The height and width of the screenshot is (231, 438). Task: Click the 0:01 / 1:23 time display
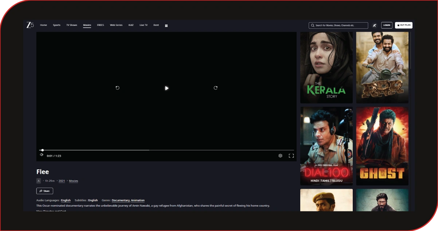tap(54, 156)
